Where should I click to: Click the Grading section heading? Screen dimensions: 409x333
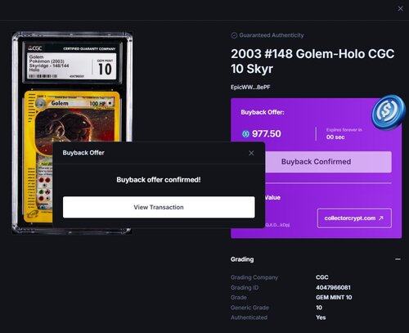[242, 259]
